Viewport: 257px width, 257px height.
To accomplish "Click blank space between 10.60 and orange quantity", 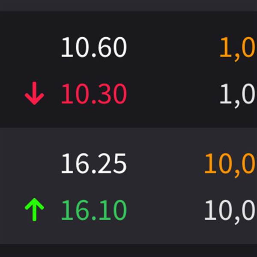I will (x=171, y=48).
